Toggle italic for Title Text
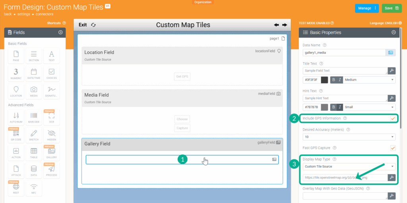 340,80
